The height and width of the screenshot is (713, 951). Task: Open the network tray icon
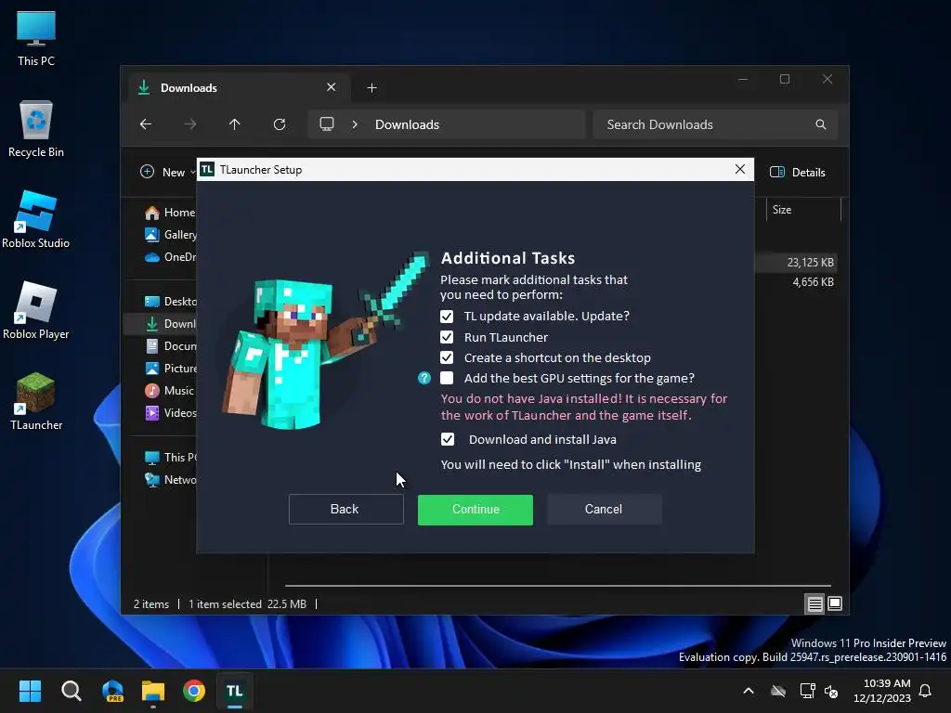807,691
